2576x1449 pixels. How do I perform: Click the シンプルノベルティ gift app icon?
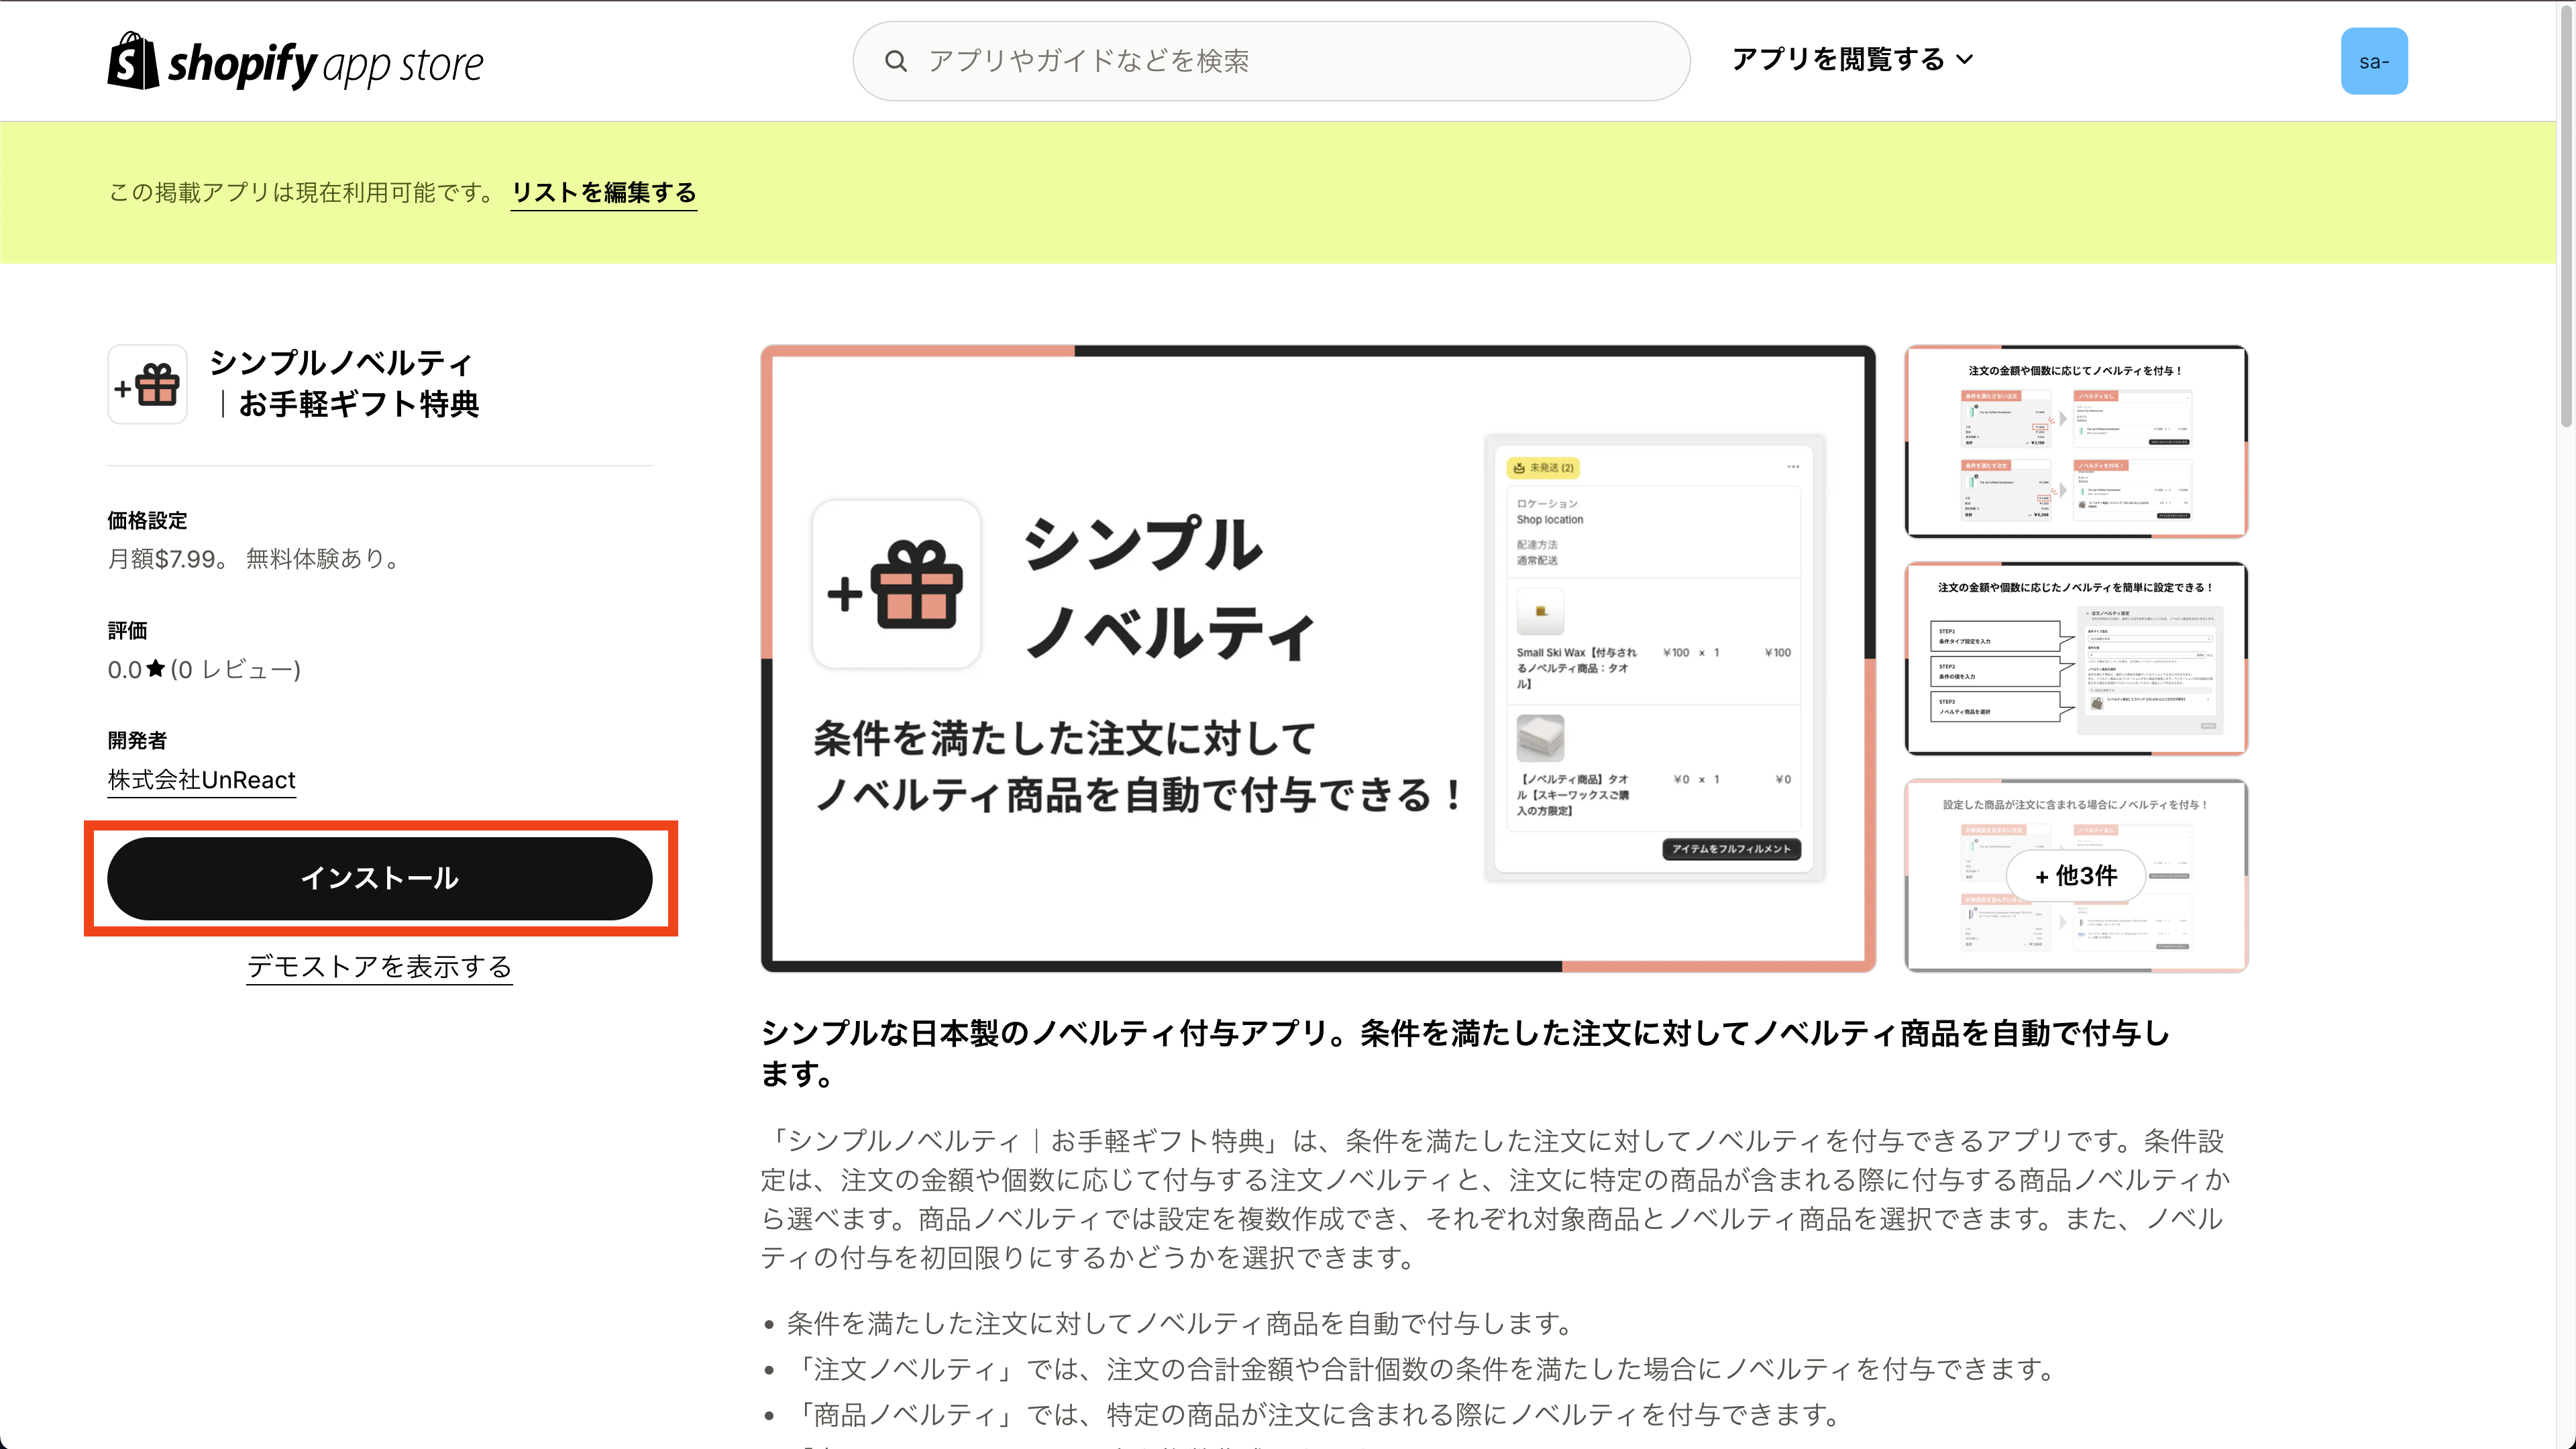pos(147,384)
